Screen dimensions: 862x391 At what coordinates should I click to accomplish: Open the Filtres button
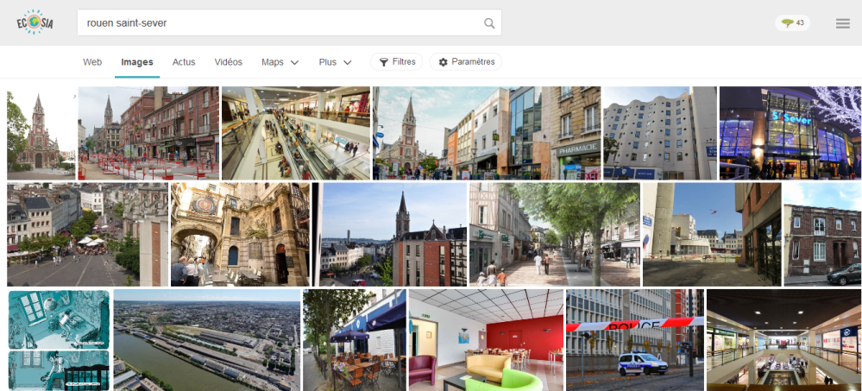396,61
